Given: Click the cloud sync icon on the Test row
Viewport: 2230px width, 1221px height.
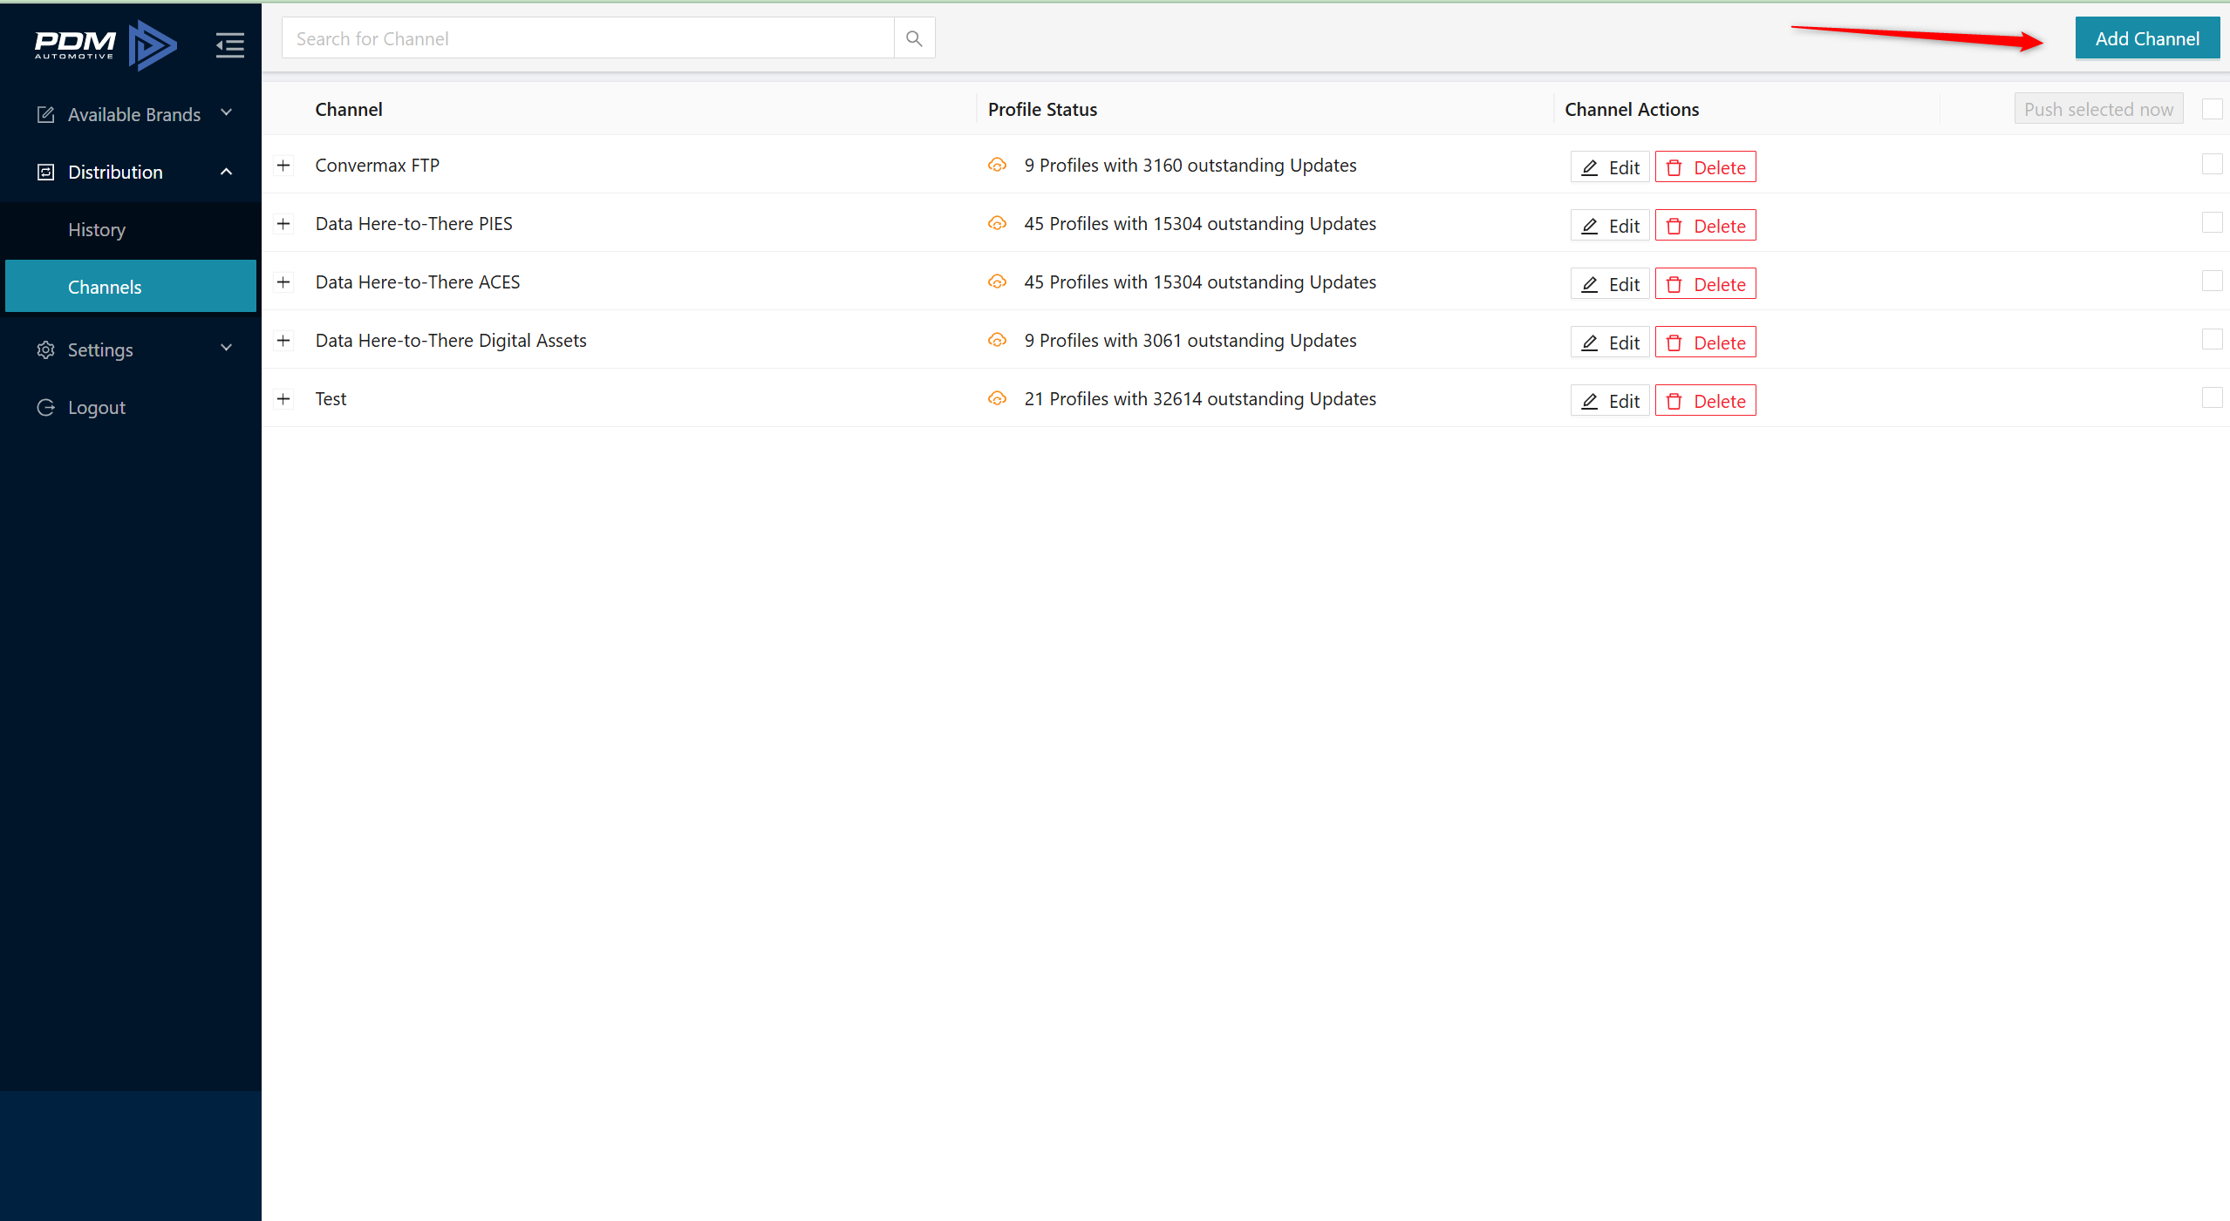Looking at the screenshot, I should pyautogui.click(x=997, y=399).
